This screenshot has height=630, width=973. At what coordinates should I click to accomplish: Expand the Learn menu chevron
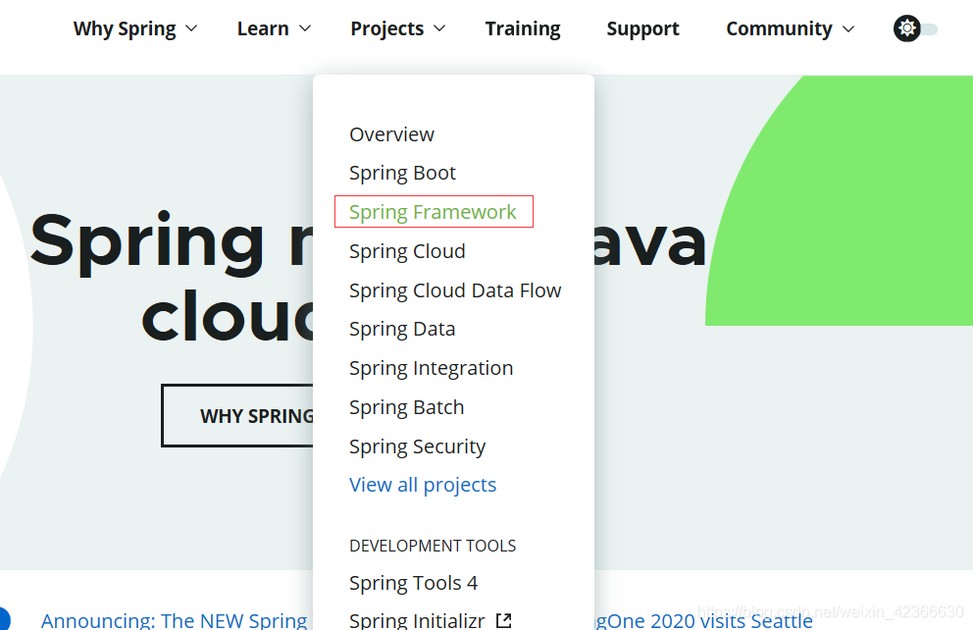[305, 28]
